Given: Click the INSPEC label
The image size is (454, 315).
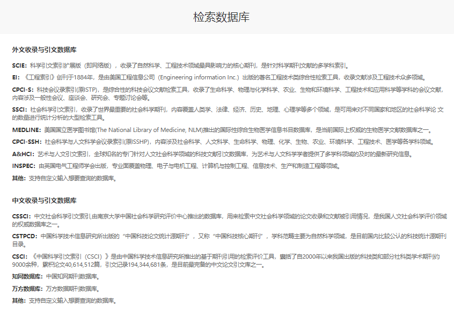Looking at the screenshot, I should (24, 166).
